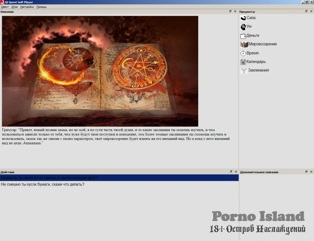The image size is (314, 241).
Task: Click the Сила fist icon
Action: click(x=243, y=18)
